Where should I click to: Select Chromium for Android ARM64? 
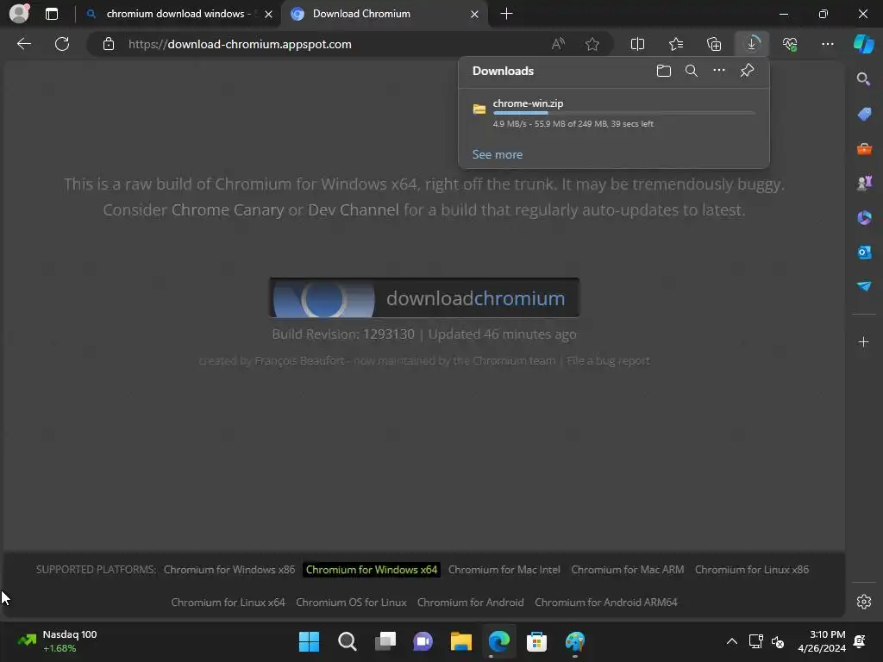(x=606, y=603)
